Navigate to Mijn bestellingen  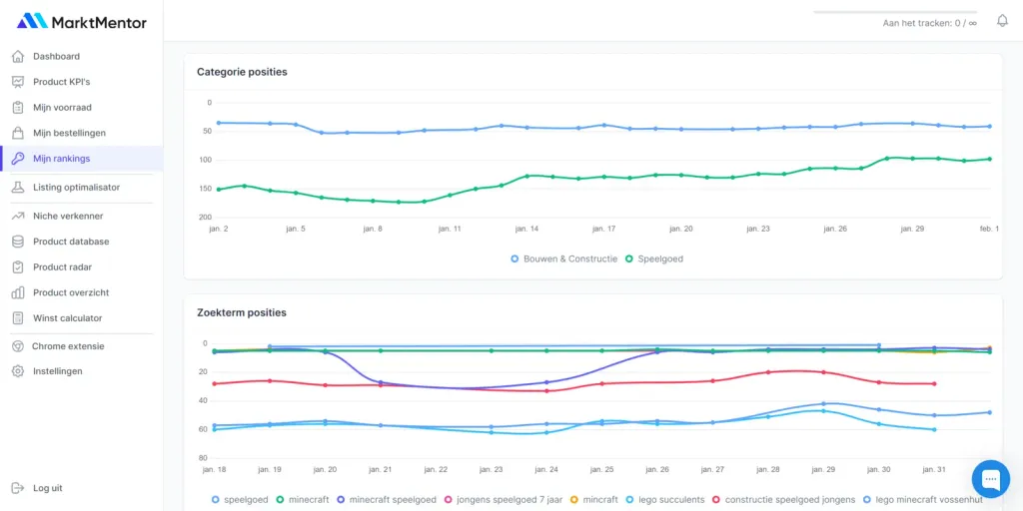pyautogui.click(x=69, y=133)
